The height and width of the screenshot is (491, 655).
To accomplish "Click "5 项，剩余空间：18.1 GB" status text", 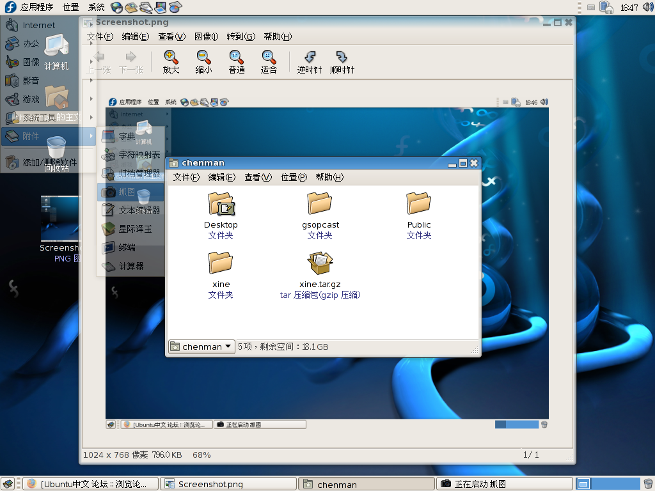I will [x=283, y=347].
